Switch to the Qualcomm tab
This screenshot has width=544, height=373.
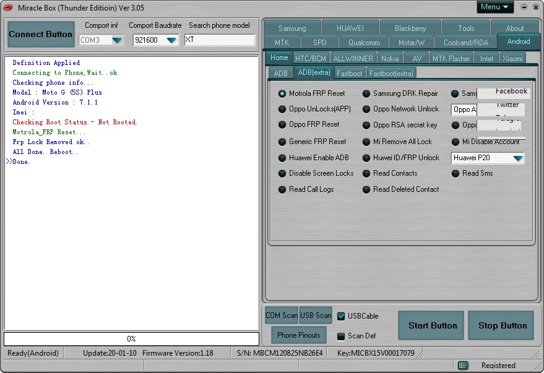363,42
